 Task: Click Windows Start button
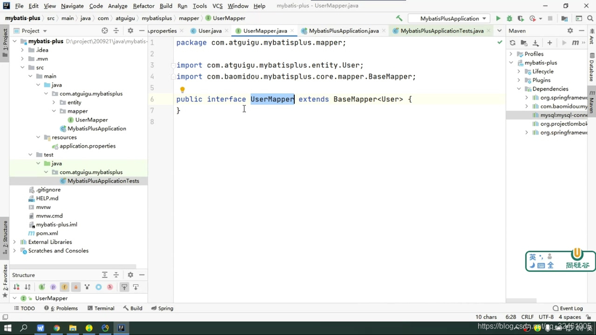coord(7,328)
